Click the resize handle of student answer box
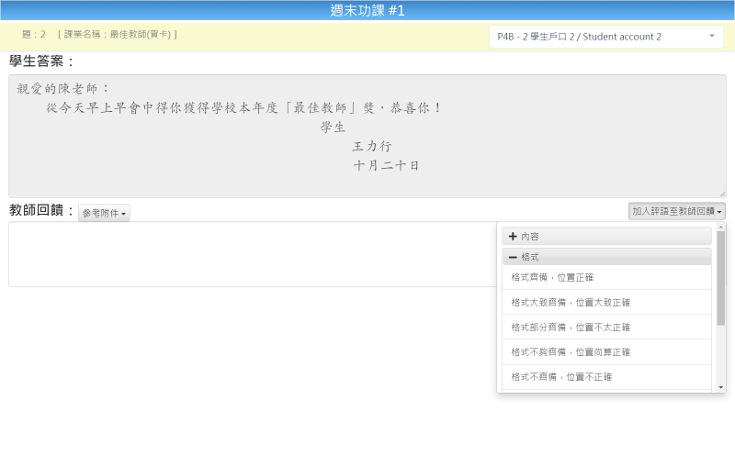735x467 pixels. 722,194
